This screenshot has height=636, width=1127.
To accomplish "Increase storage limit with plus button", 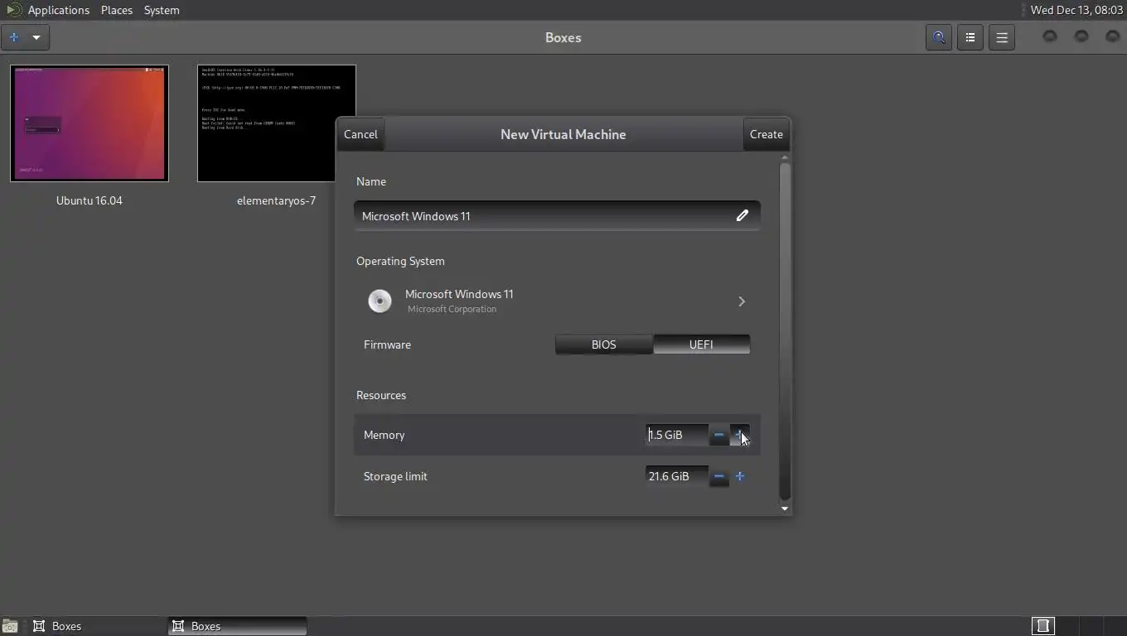I will point(740,476).
